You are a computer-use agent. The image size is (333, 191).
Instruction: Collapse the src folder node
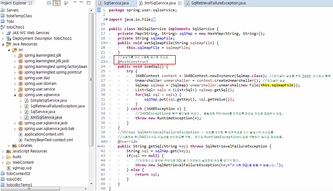[x=9, y=50]
